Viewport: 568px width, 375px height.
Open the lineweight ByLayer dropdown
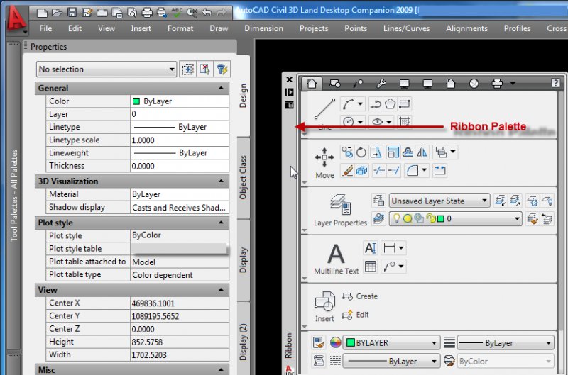[x=506, y=342]
